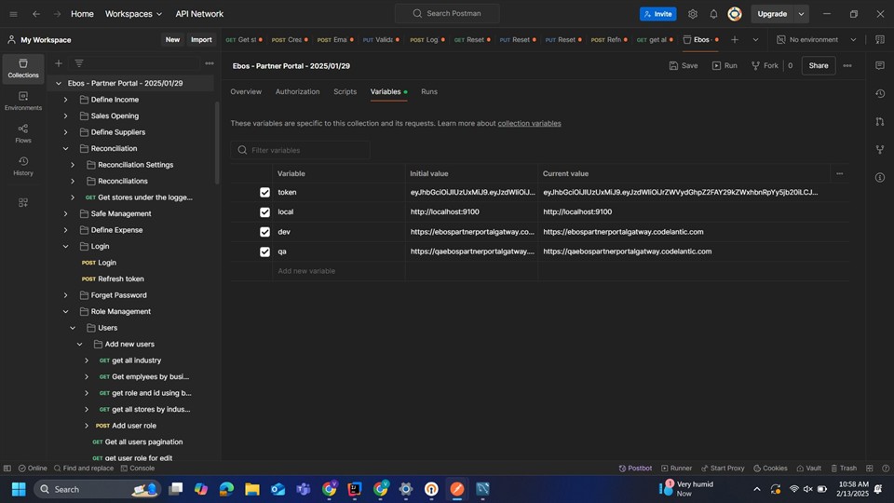The image size is (894, 503).
Task: Click the notifications bell icon
Action: click(713, 14)
